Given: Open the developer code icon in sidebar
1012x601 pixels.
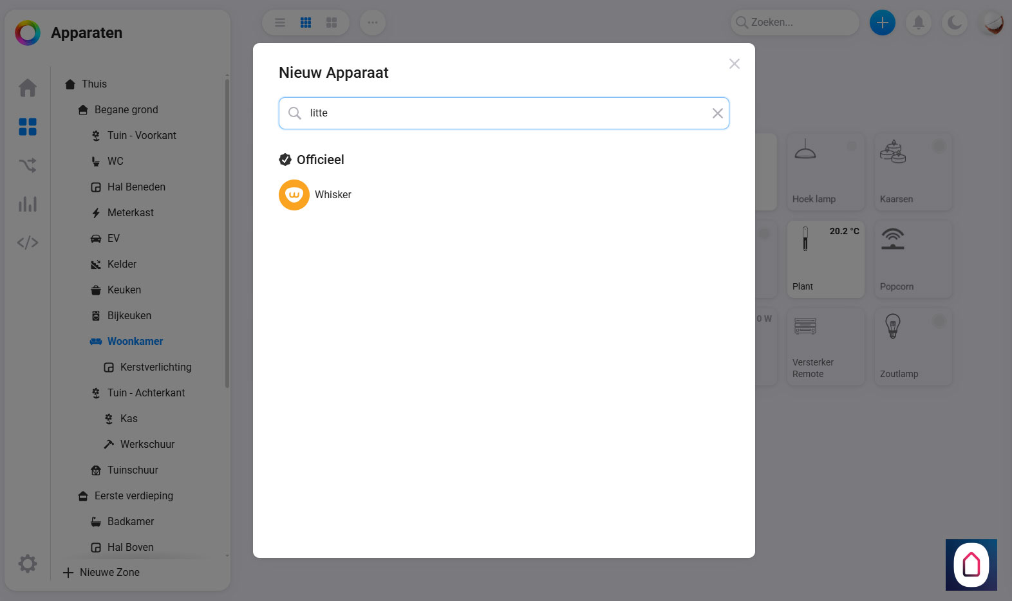Looking at the screenshot, I should pyautogui.click(x=28, y=243).
